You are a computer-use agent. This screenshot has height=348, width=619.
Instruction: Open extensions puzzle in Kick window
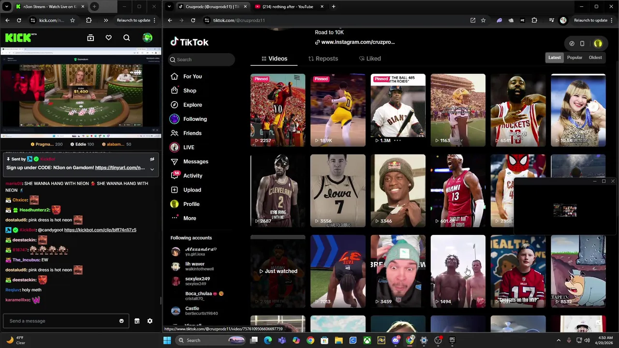(x=88, y=20)
